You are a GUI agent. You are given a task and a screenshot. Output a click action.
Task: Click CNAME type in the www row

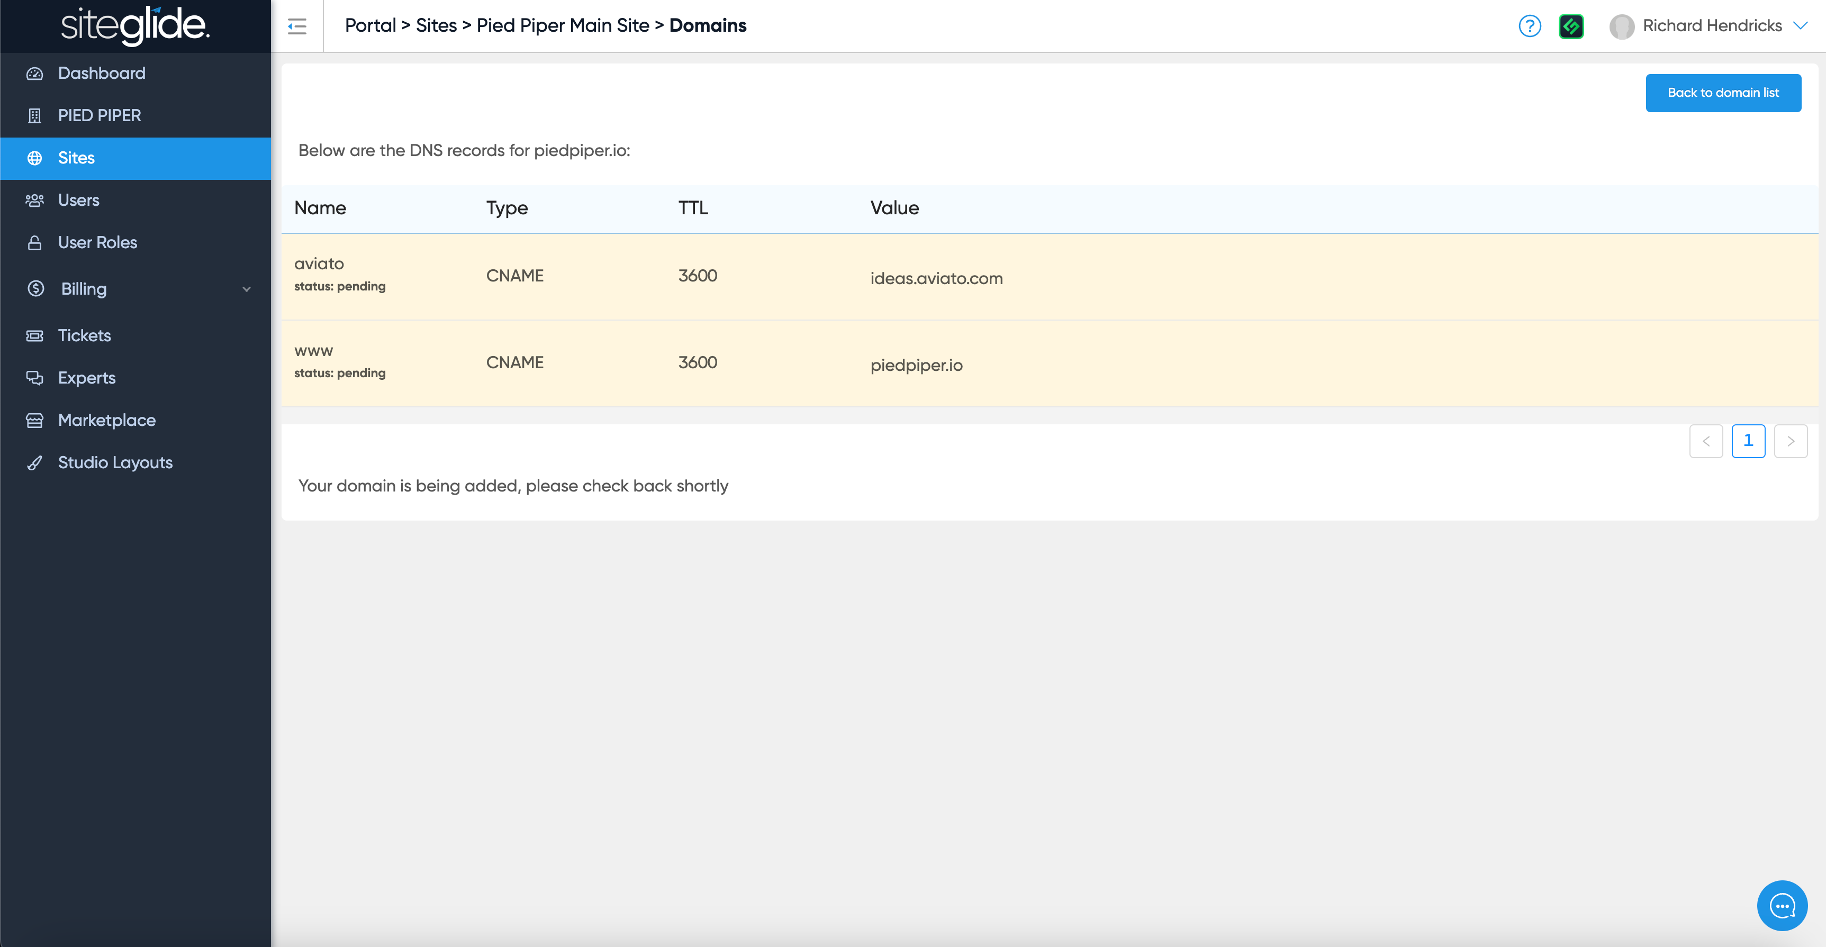(516, 362)
